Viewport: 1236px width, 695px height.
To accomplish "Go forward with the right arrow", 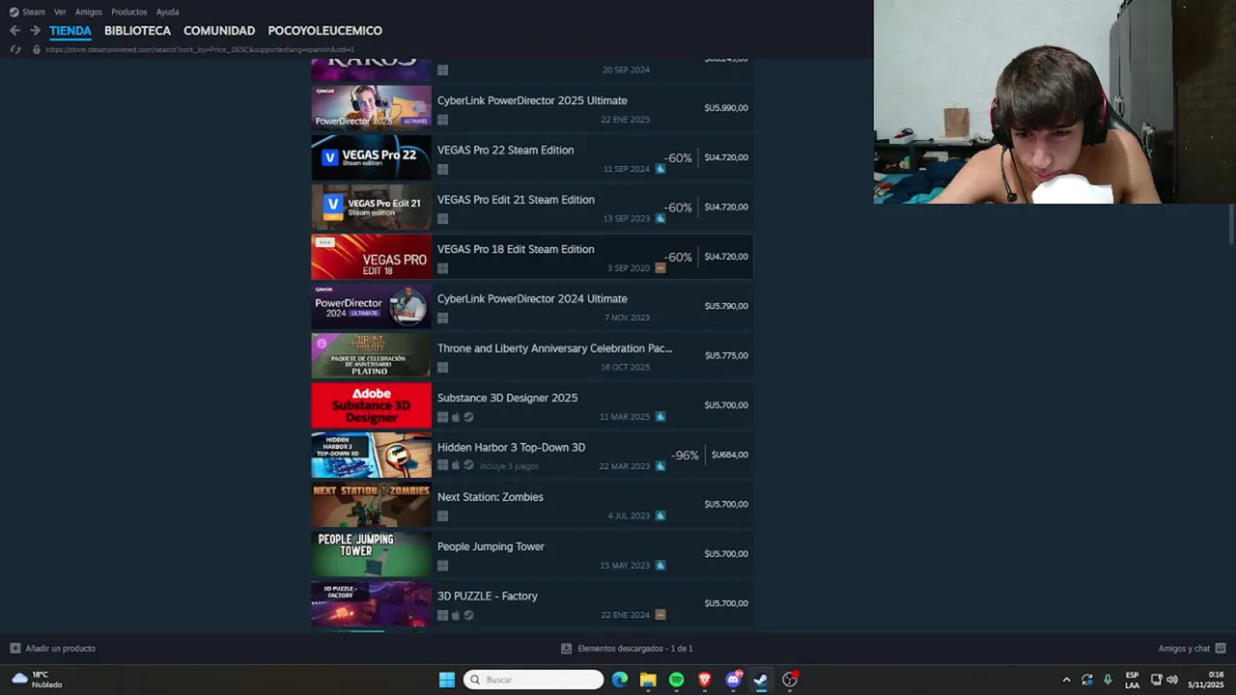I will coord(35,31).
